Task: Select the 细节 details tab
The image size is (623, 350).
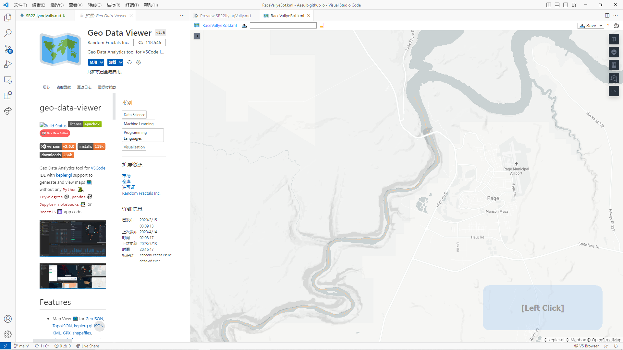Action: 46,87
